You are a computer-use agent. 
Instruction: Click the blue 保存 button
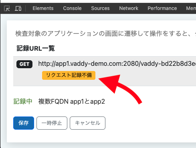click(x=24, y=123)
